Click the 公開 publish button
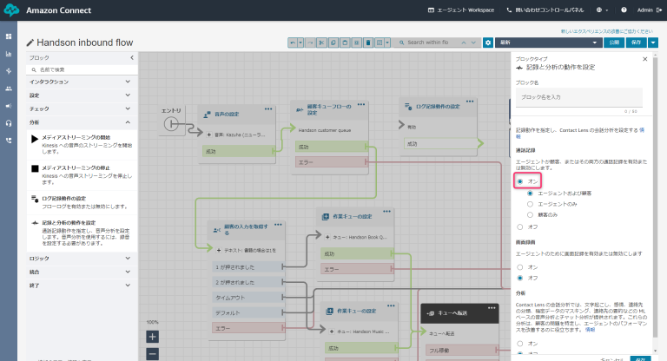 (614, 42)
